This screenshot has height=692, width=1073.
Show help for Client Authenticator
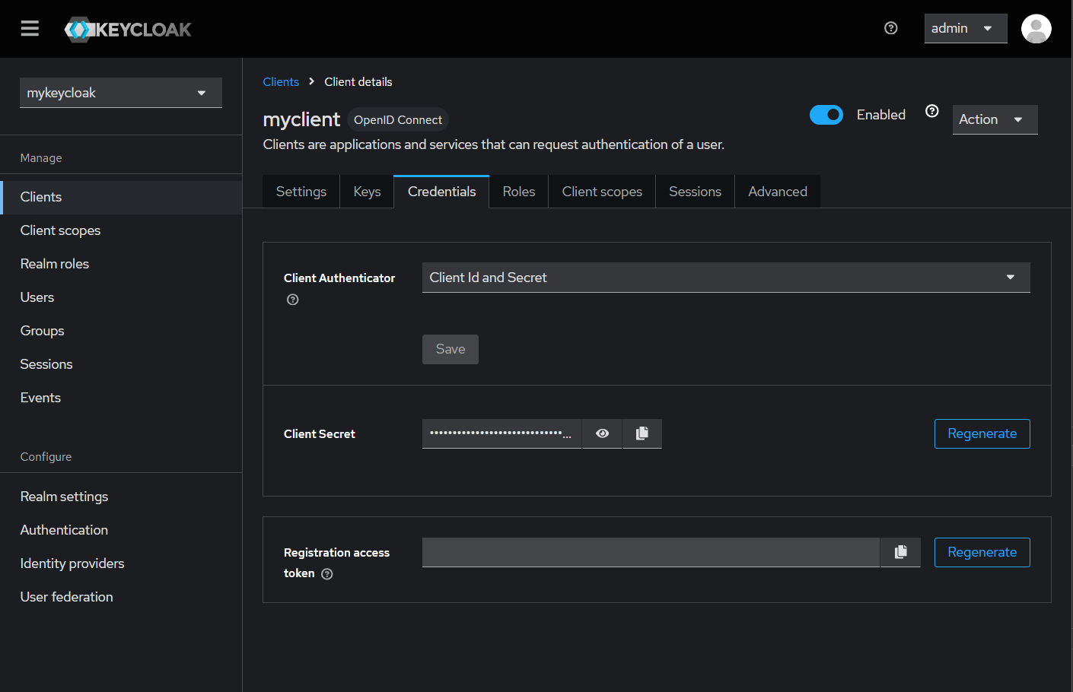(293, 300)
